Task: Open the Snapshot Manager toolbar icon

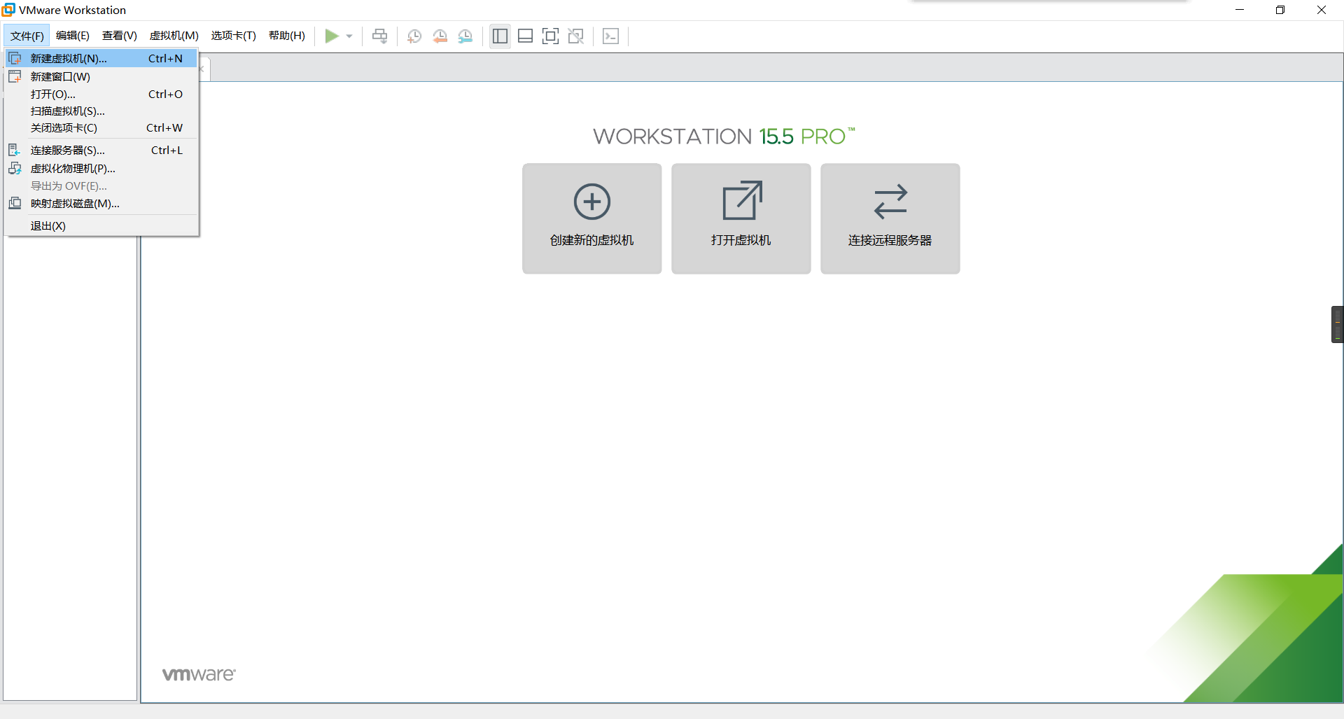Action: pyautogui.click(x=465, y=36)
